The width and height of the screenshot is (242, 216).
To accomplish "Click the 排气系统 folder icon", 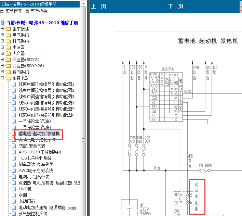I will pyautogui.click(x=8, y=41).
